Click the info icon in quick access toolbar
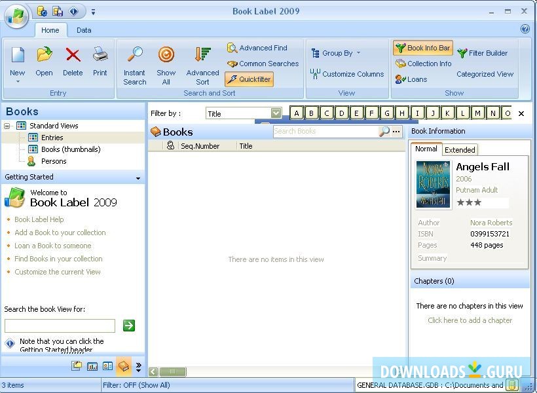The image size is (537, 393). click(x=73, y=11)
